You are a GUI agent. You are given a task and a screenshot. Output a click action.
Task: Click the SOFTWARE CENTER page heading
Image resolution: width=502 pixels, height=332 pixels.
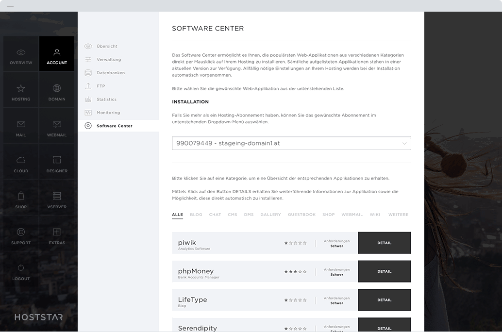[208, 29]
